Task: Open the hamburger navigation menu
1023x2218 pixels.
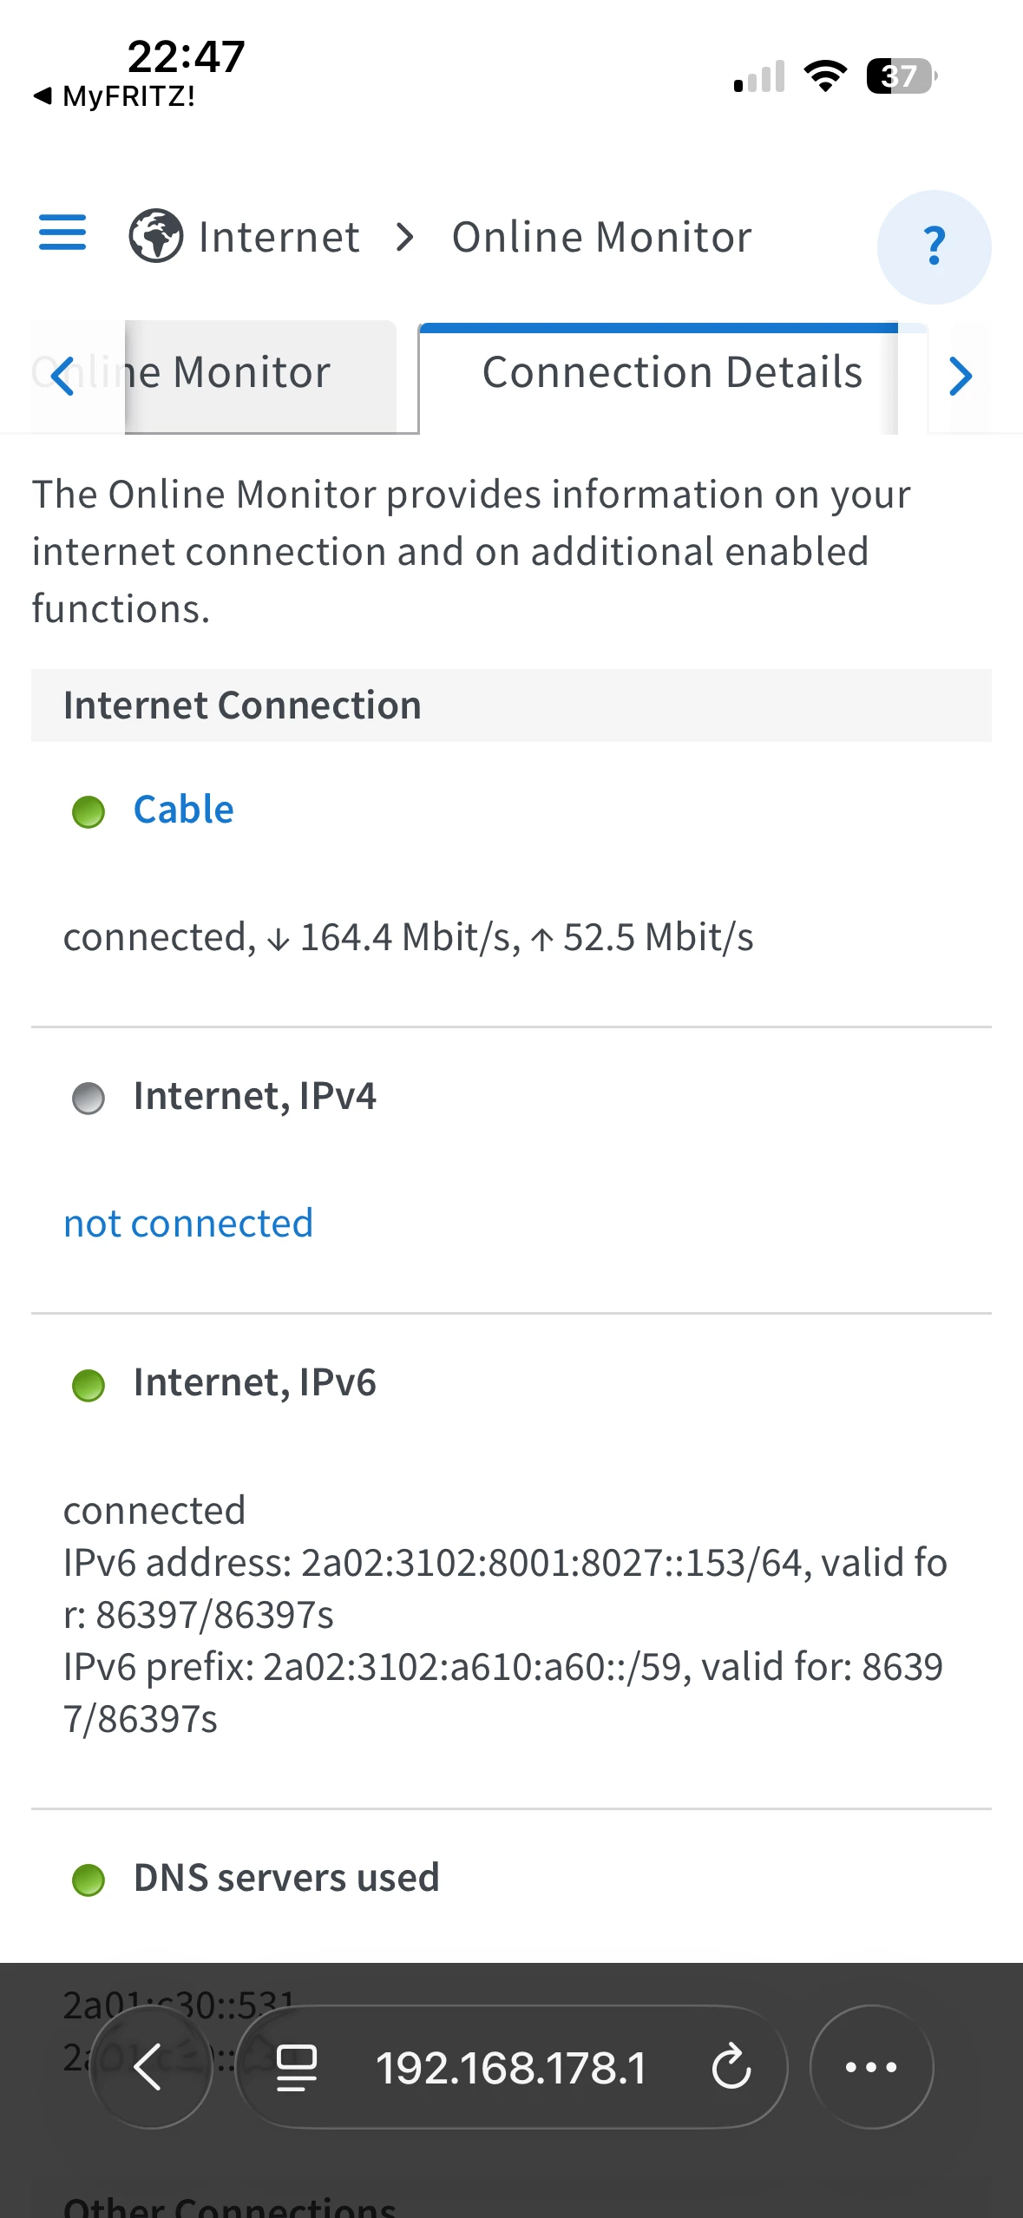Action: point(62,233)
